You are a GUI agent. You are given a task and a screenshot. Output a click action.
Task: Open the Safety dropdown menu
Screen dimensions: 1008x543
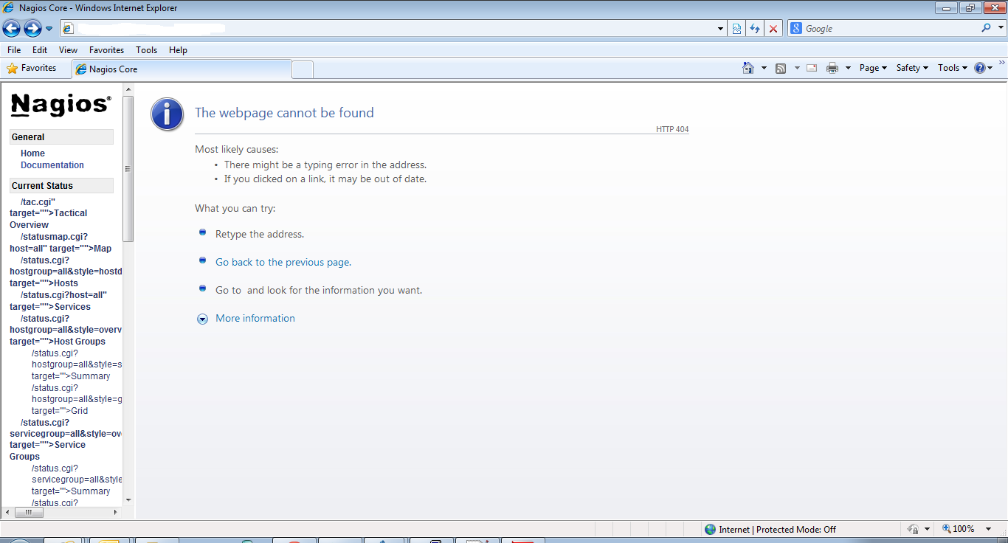point(912,68)
